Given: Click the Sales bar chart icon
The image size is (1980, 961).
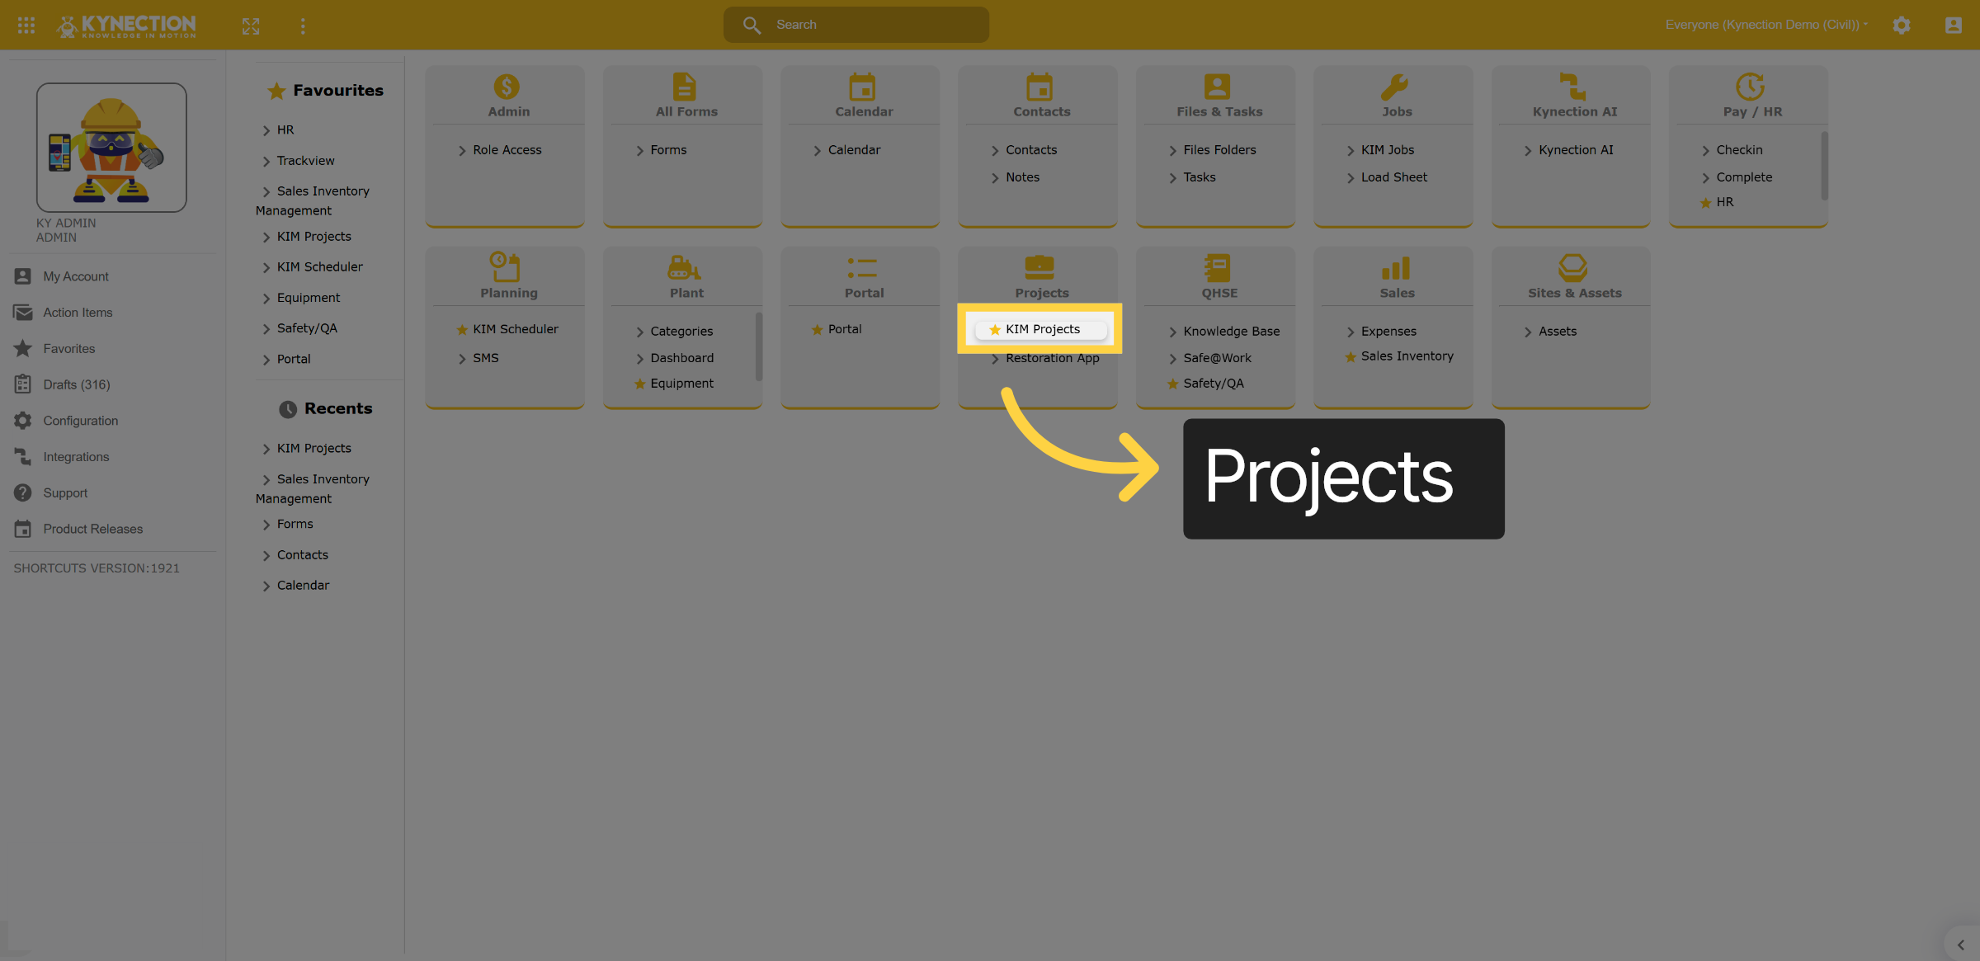Looking at the screenshot, I should pos(1396,268).
